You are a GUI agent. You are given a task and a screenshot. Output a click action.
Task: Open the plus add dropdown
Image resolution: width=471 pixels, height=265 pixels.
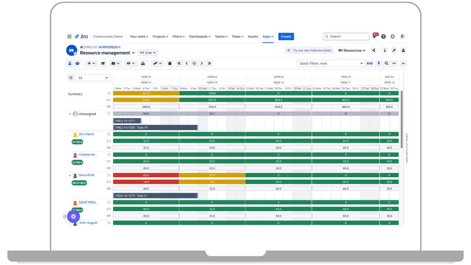[91, 63]
